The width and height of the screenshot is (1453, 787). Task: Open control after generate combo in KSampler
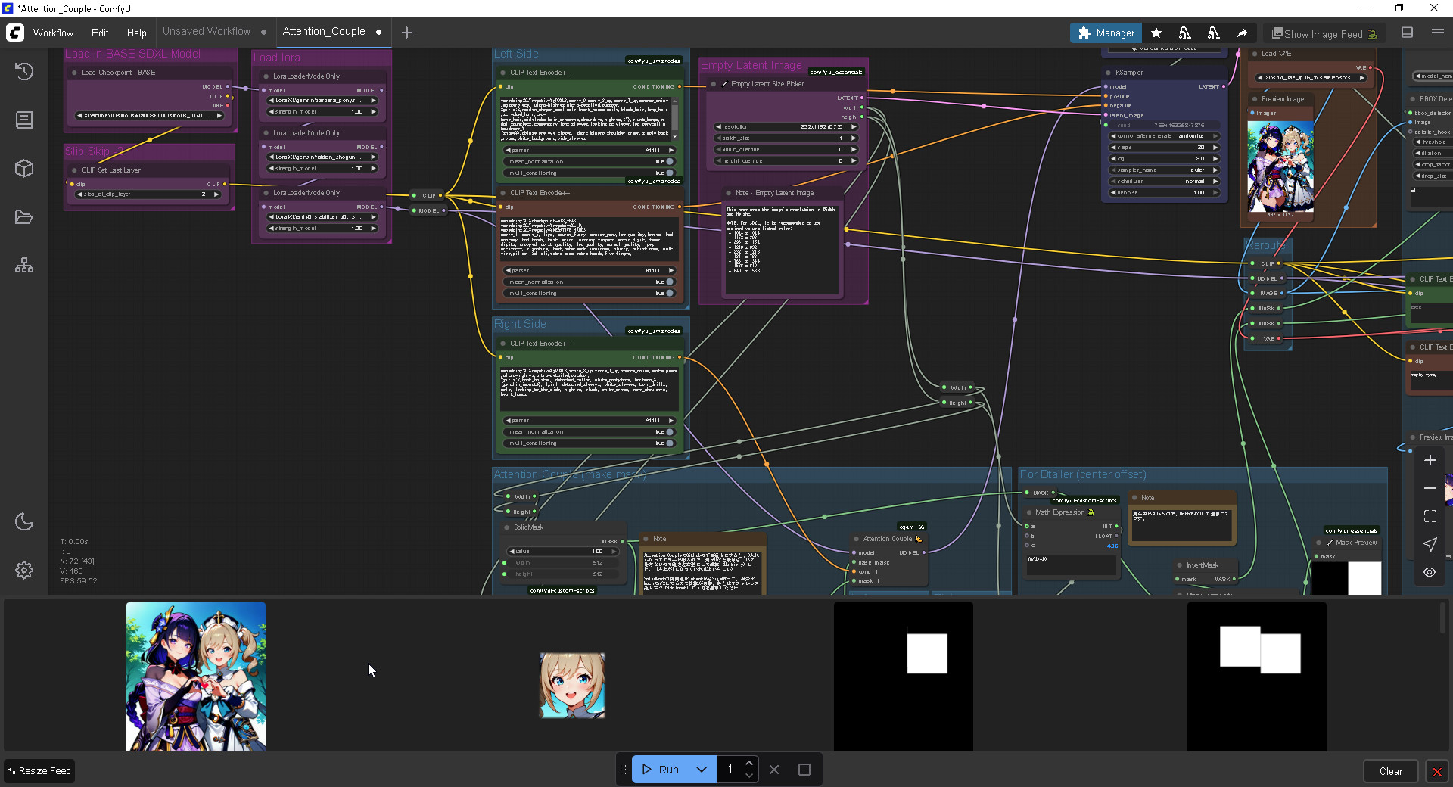[1164, 135]
